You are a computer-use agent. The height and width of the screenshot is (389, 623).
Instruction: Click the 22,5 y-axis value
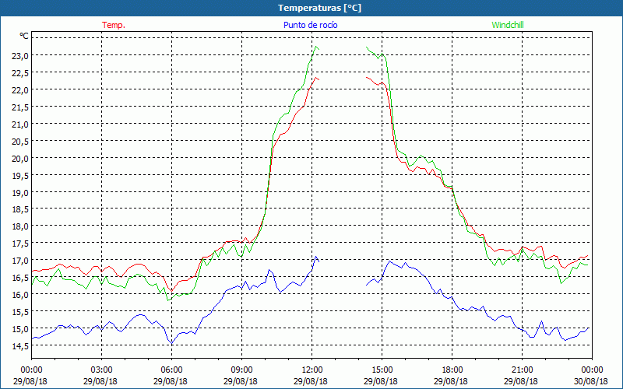(20, 72)
